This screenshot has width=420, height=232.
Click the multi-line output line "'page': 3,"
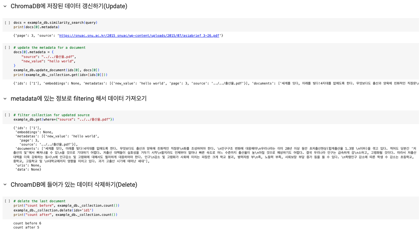pos(29,140)
